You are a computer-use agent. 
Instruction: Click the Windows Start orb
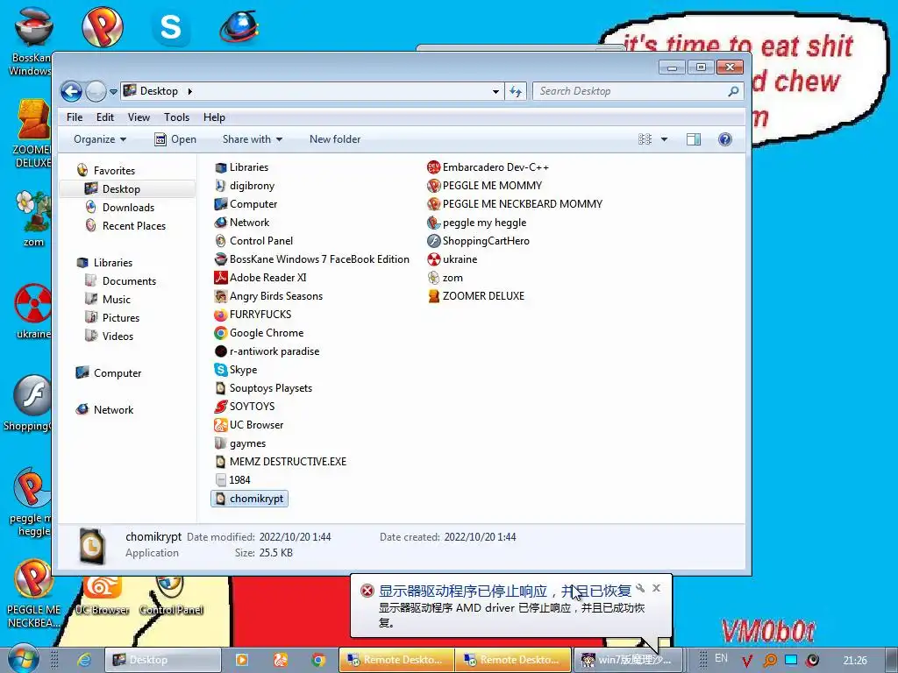[x=23, y=659]
